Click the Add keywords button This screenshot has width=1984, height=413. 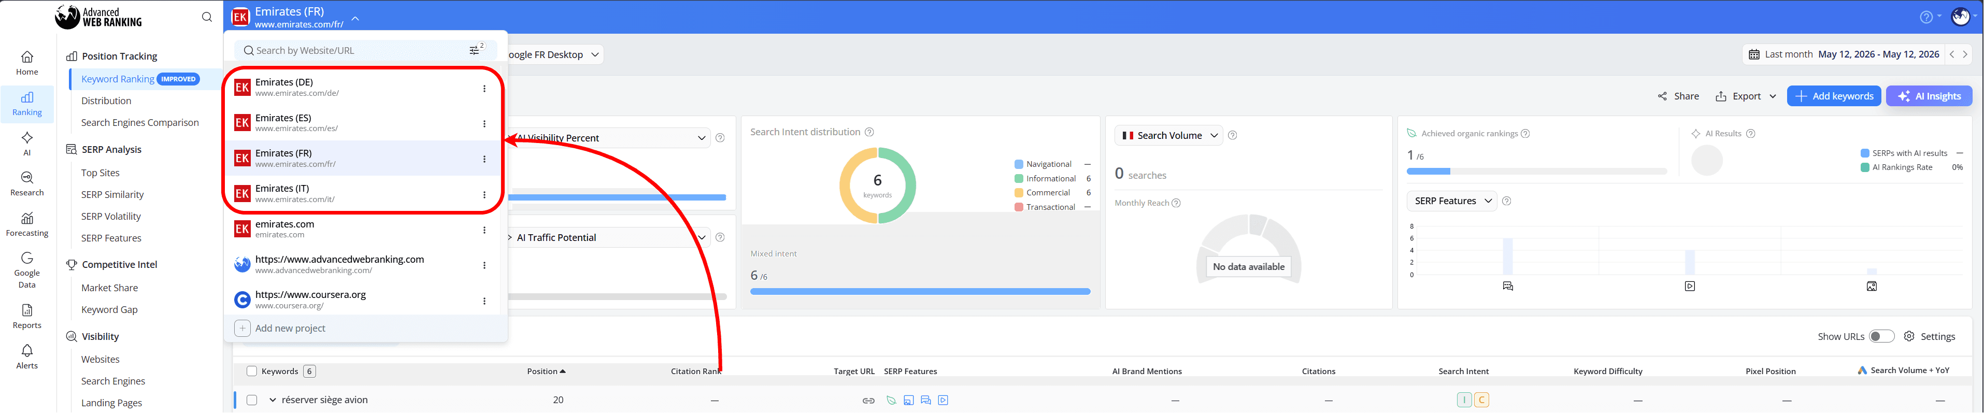tap(1834, 96)
